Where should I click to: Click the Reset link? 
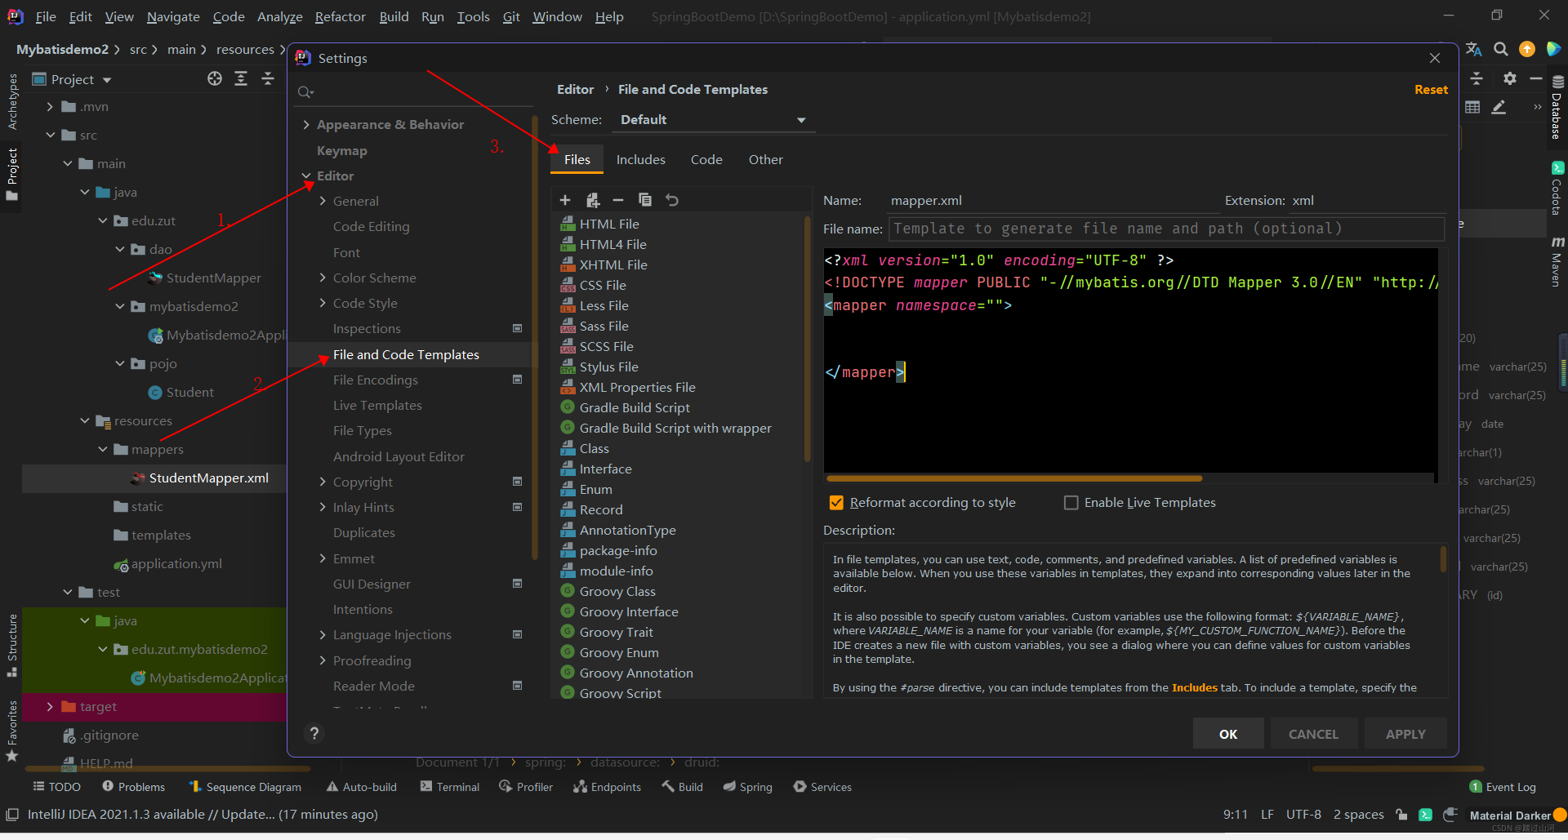point(1431,90)
